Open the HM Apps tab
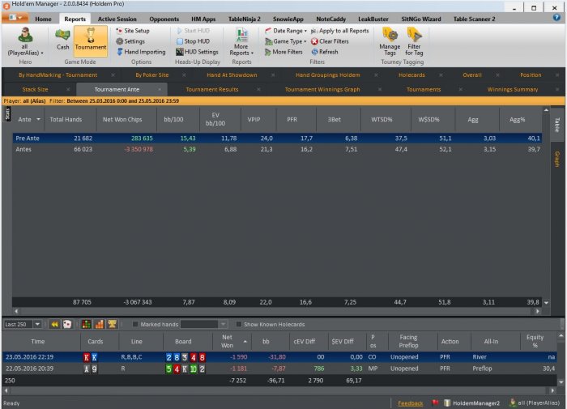 pos(203,19)
